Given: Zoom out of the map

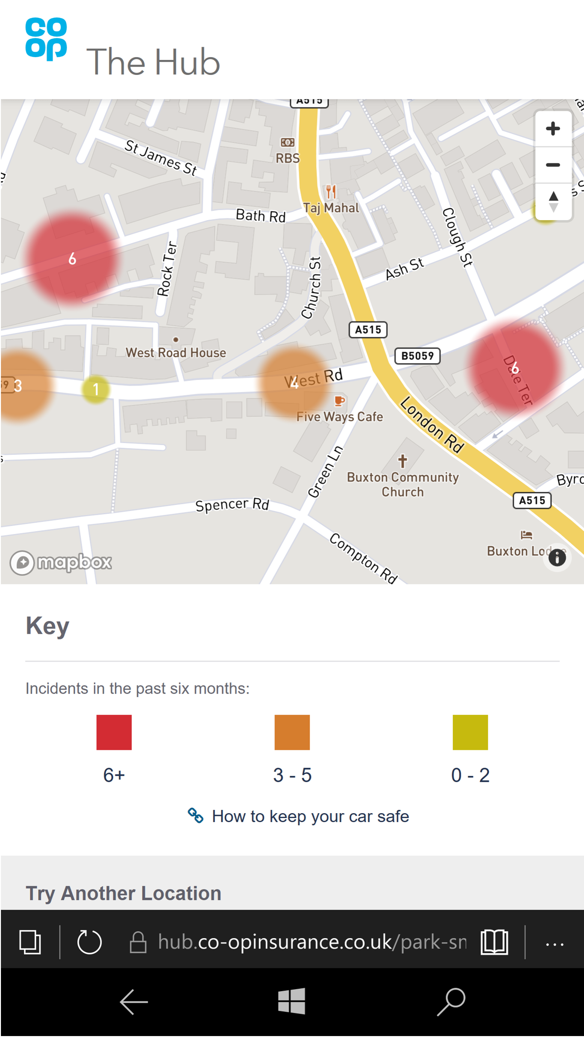Looking at the screenshot, I should [x=553, y=165].
